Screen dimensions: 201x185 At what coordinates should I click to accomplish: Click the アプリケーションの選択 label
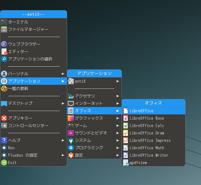pyautogui.click(x=30, y=59)
